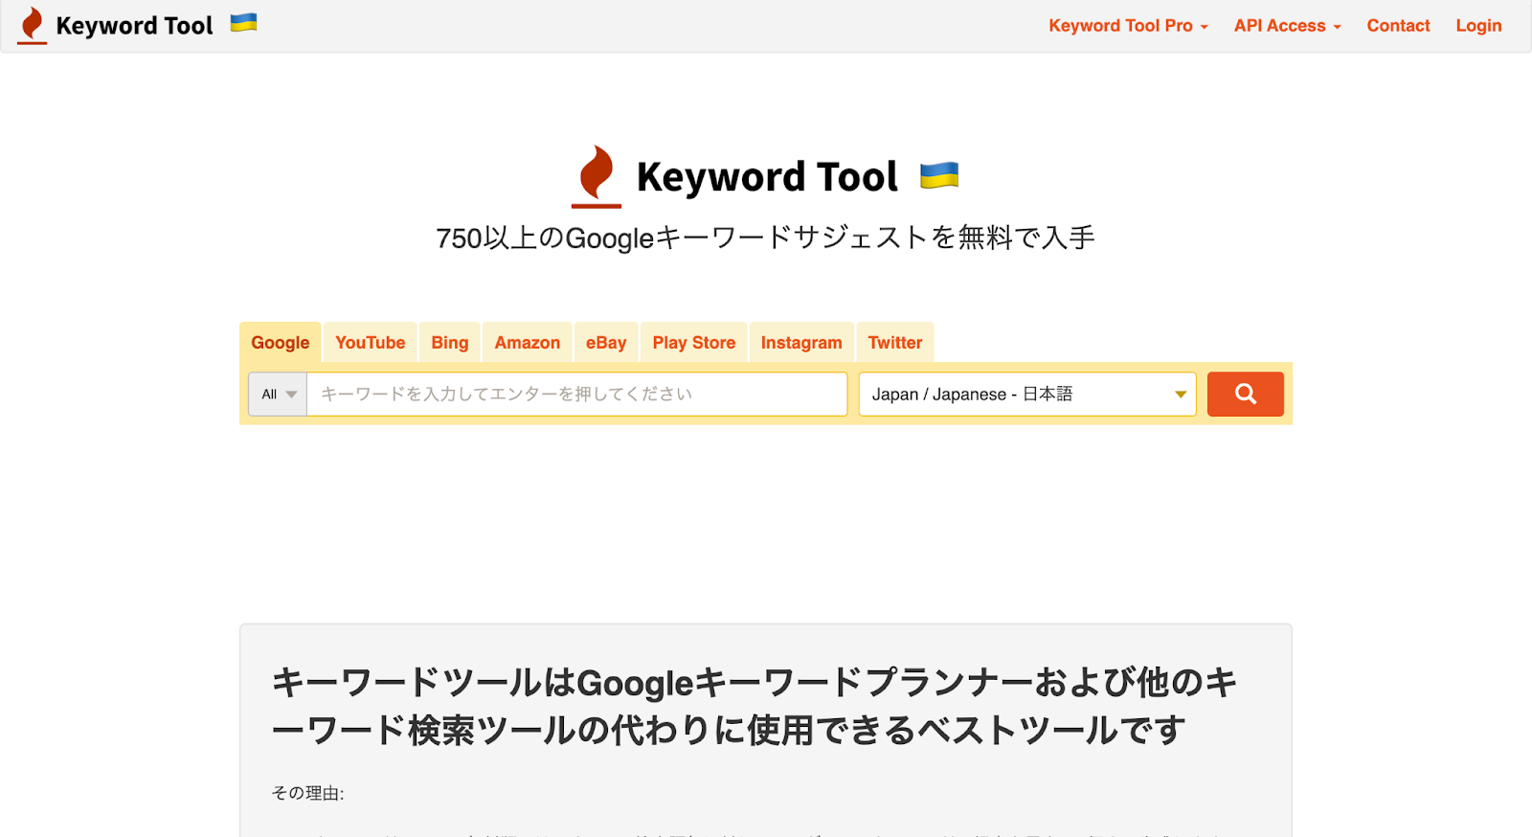The image size is (1532, 837).
Task: Open the All search-type dropdown
Action: pyautogui.click(x=278, y=394)
